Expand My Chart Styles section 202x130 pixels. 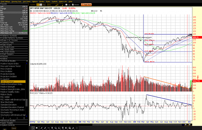(x=14, y=52)
